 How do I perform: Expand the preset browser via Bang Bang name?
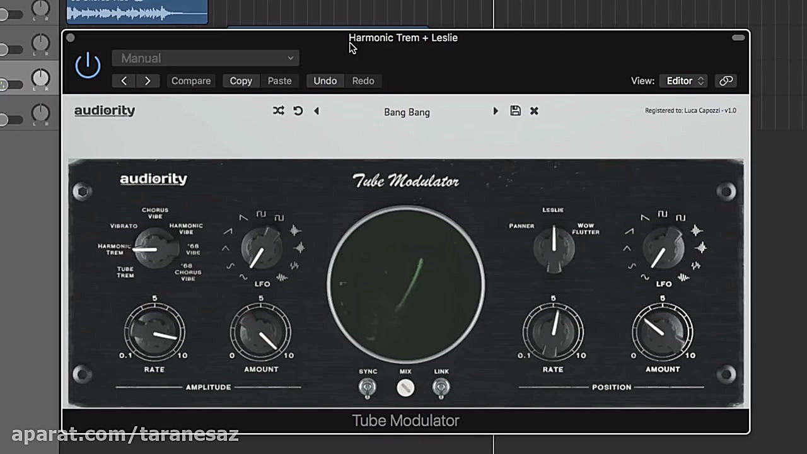coord(407,112)
